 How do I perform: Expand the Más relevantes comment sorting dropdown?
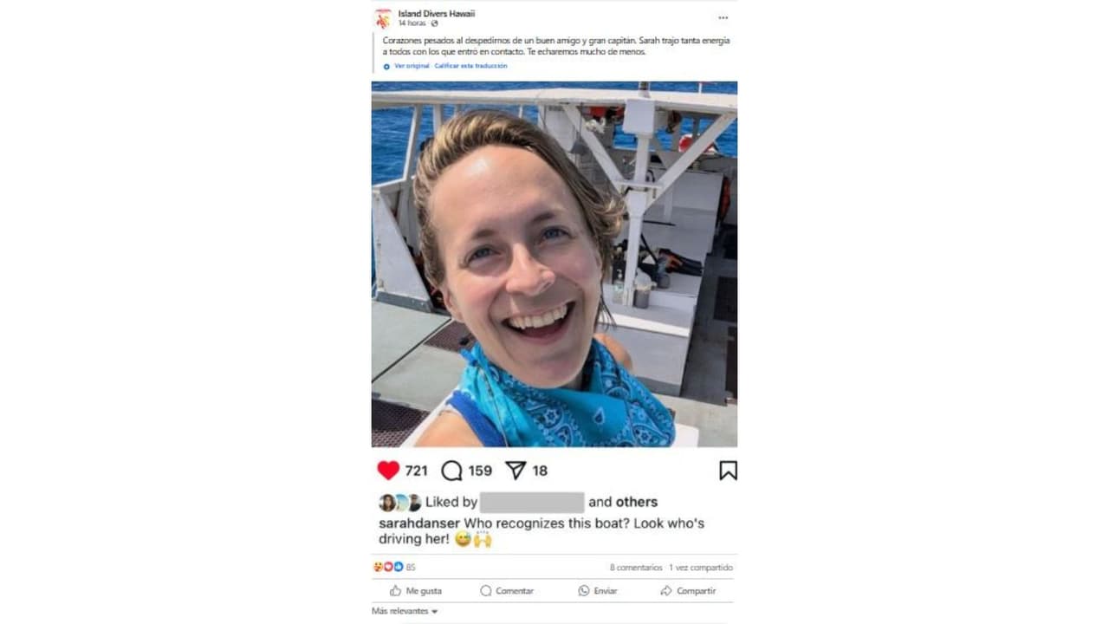click(405, 612)
